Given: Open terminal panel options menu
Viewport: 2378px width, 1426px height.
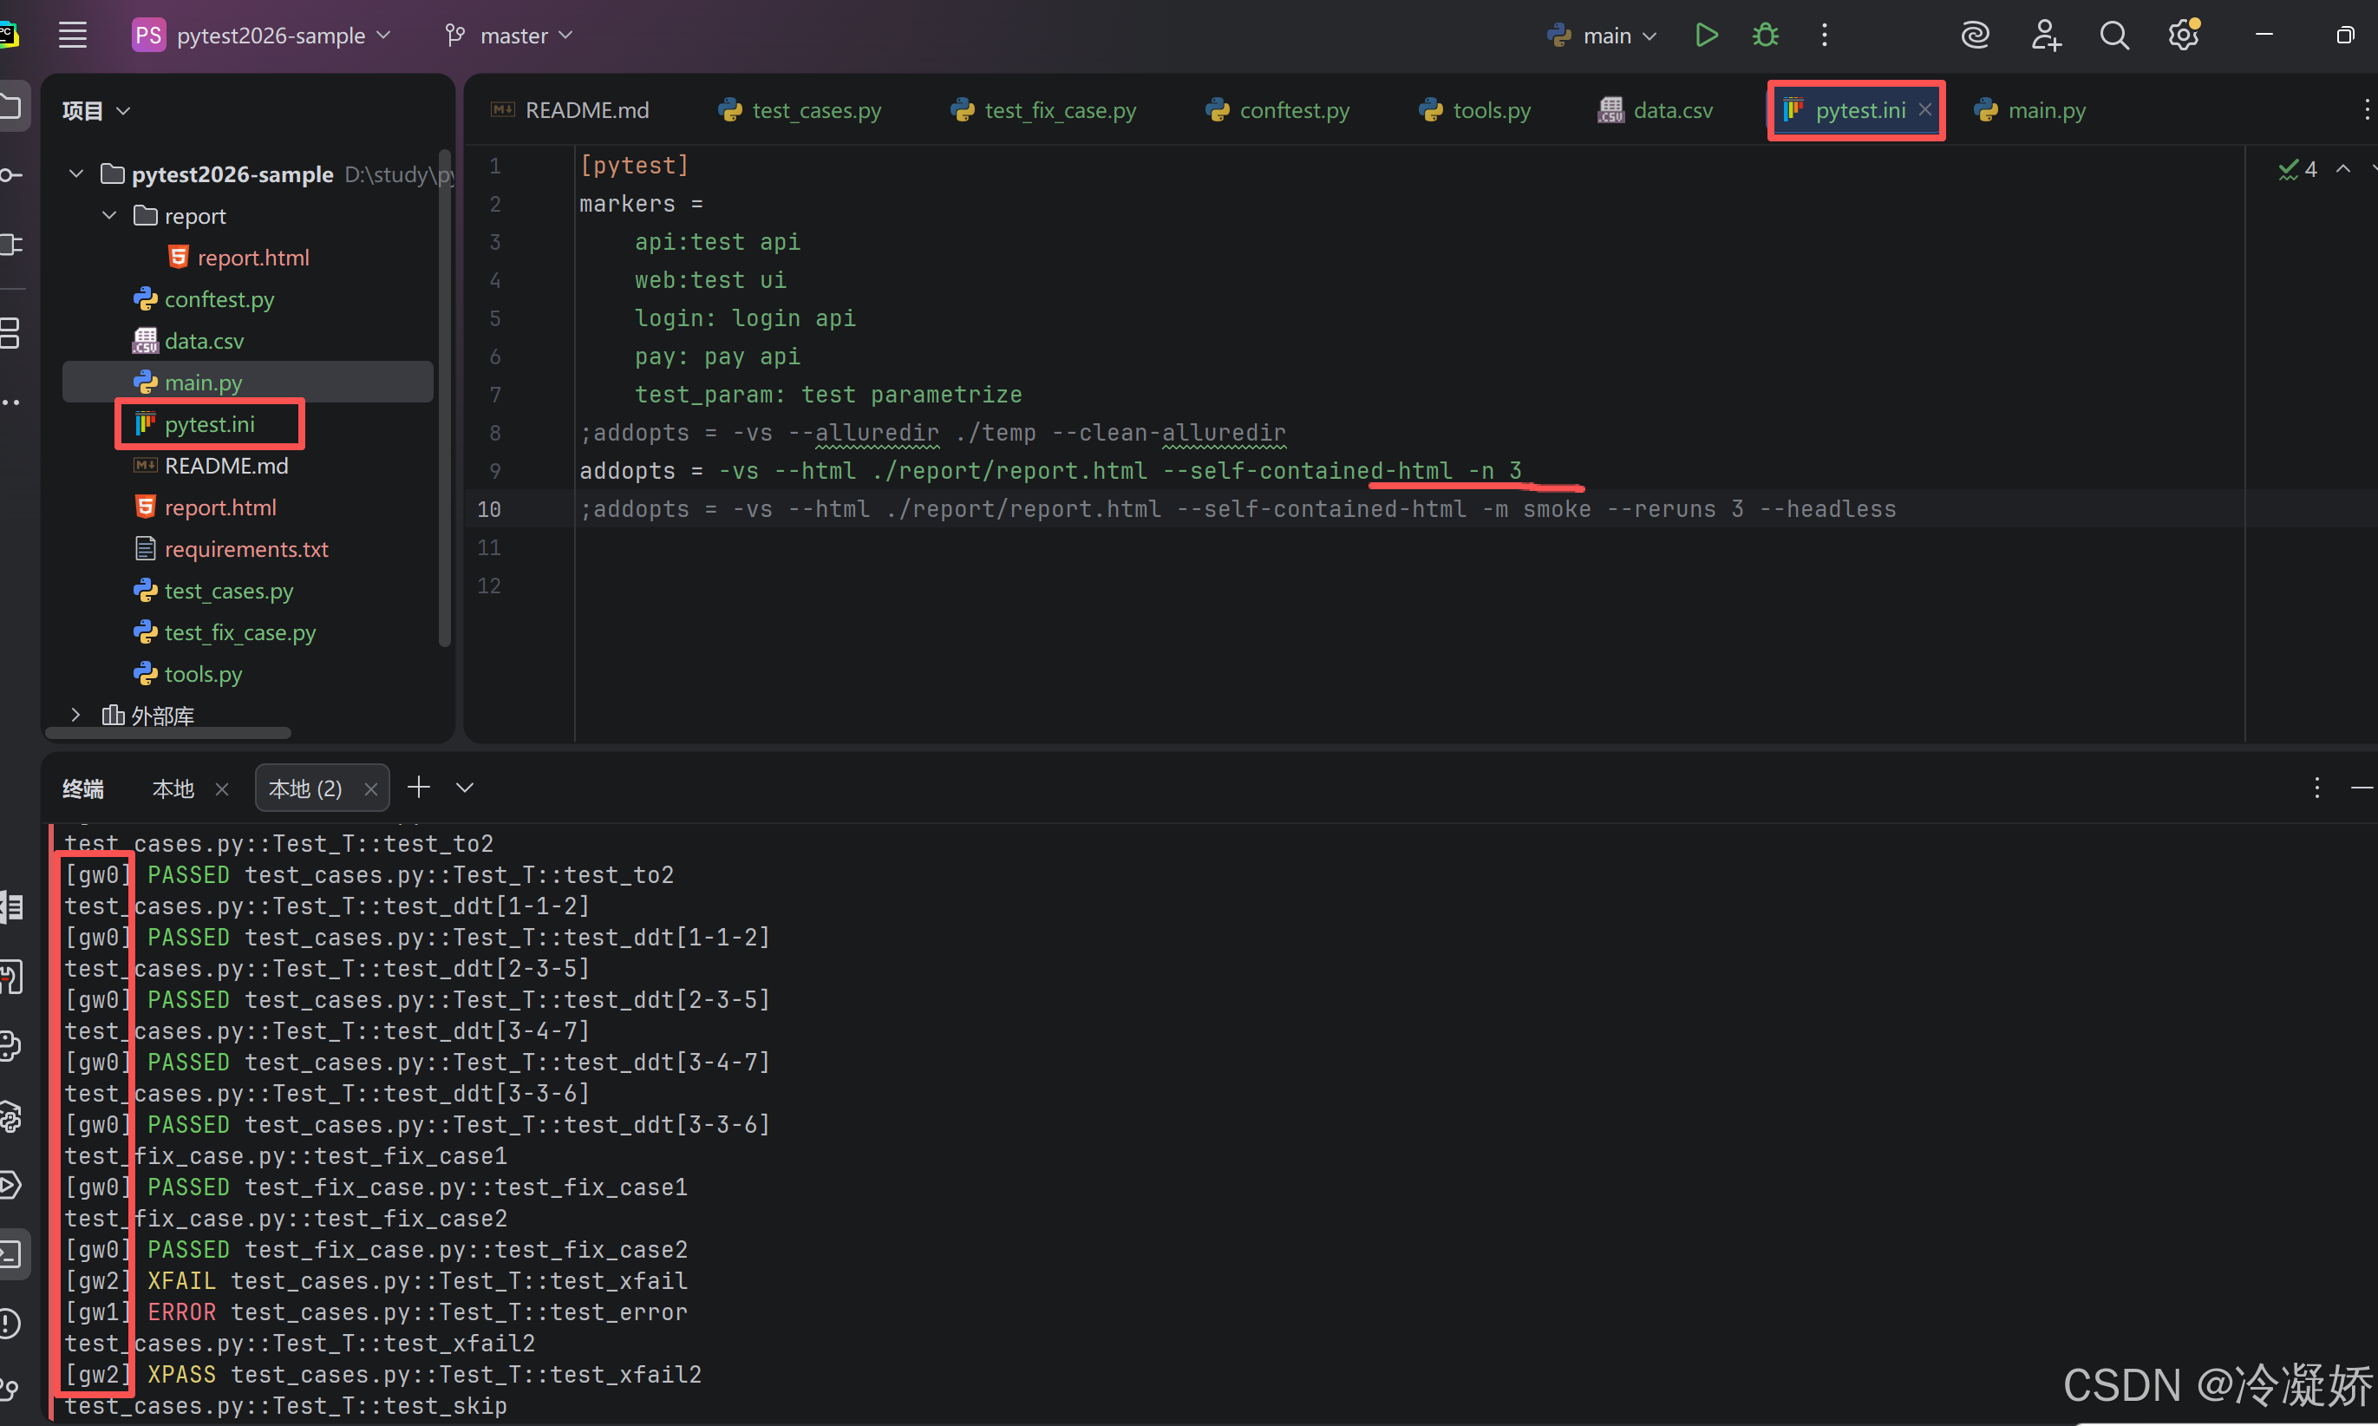Looking at the screenshot, I should (2316, 788).
